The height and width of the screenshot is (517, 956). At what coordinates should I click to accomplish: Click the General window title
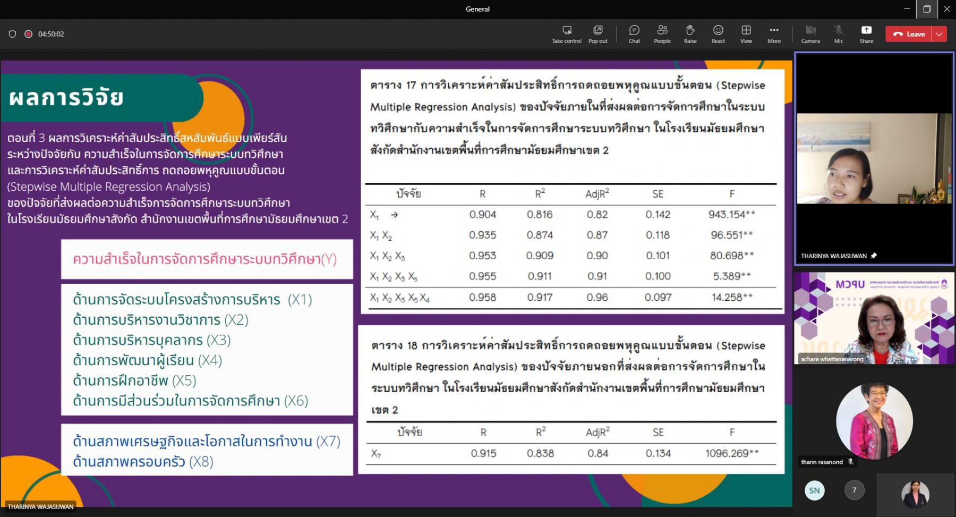pyautogui.click(x=477, y=9)
